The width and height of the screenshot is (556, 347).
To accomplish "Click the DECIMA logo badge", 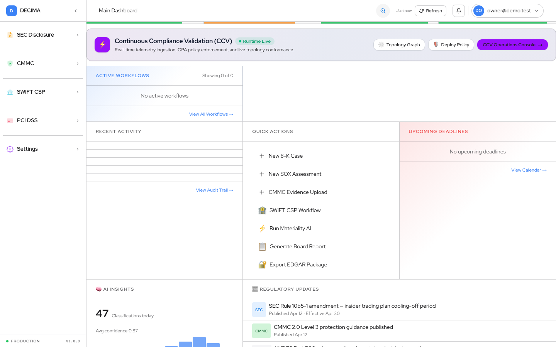I will tap(12, 11).
